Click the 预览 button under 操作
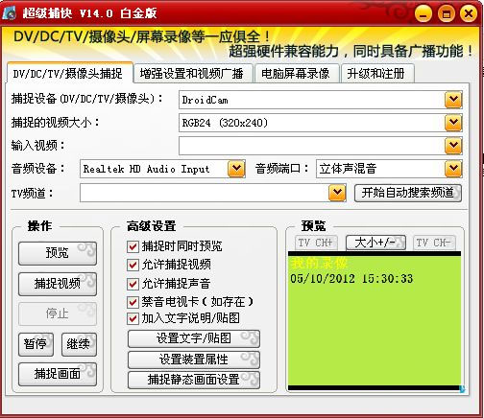This screenshot has width=484, height=418. tap(58, 253)
